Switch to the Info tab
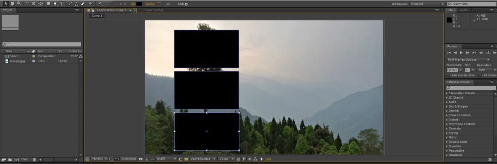This screenshot has width=497, height=164. pos(450,10)
